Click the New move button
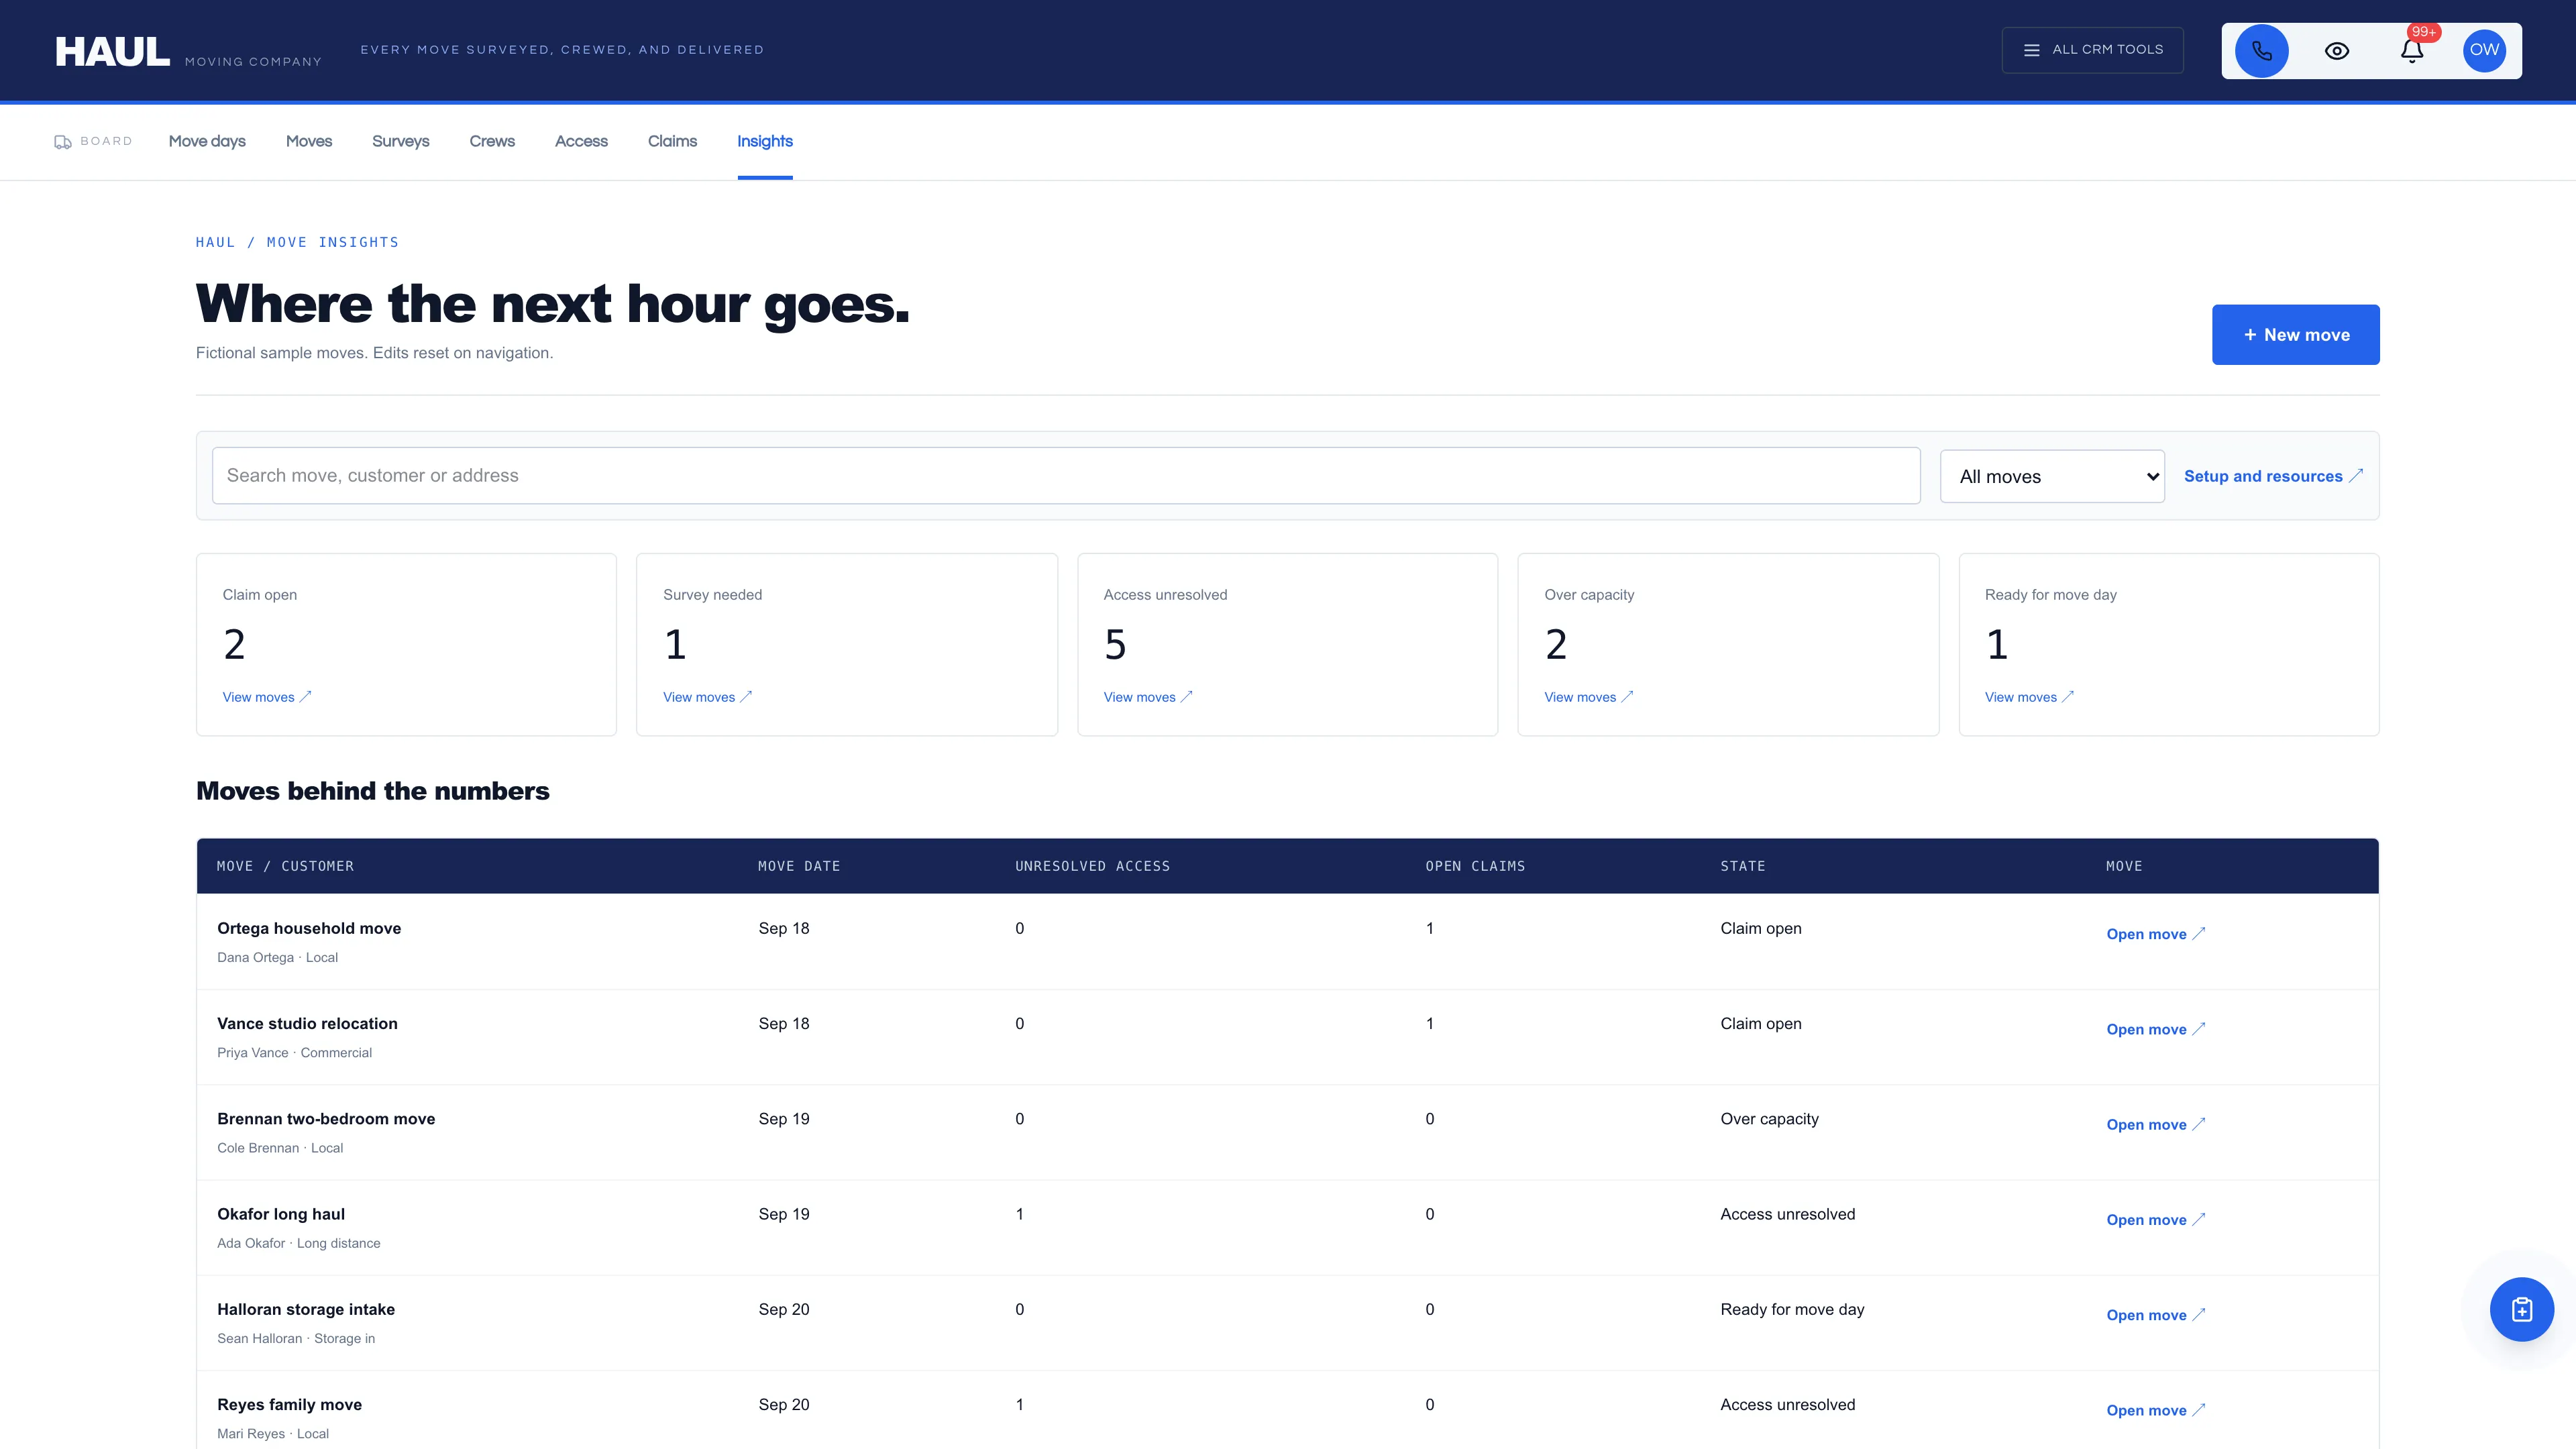The image size is (2576, 1449). tap(2295, 335)
